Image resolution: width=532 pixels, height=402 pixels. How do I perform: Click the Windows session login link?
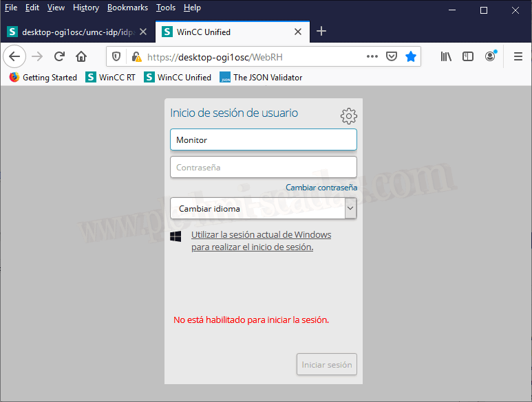[261, 241]
